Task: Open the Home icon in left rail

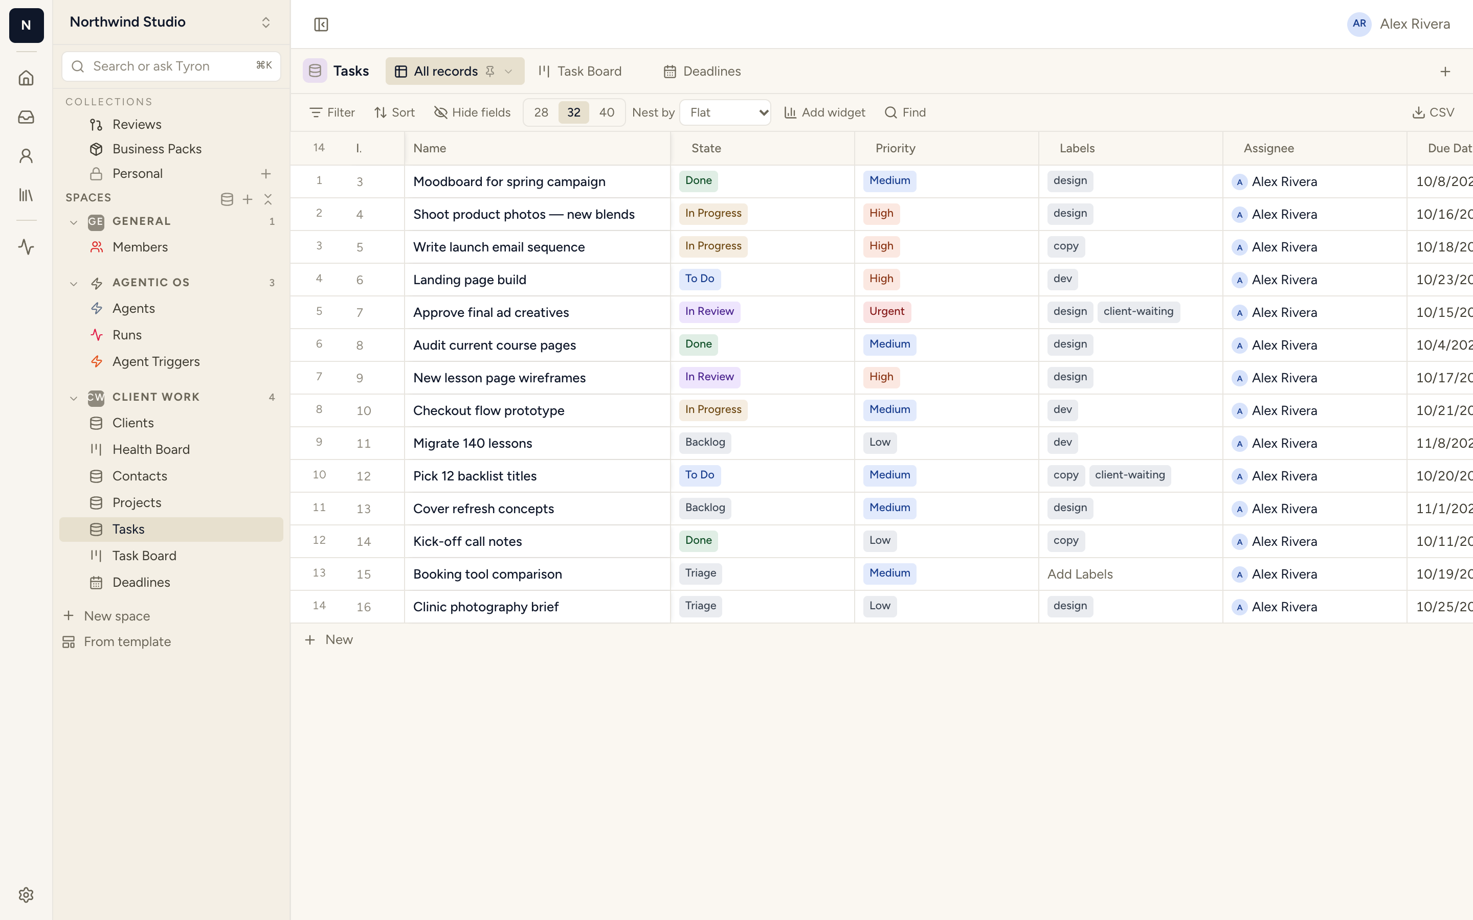Action: tap(26, 78)
